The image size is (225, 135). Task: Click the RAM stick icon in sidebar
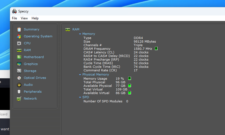[x=19, y=50]
